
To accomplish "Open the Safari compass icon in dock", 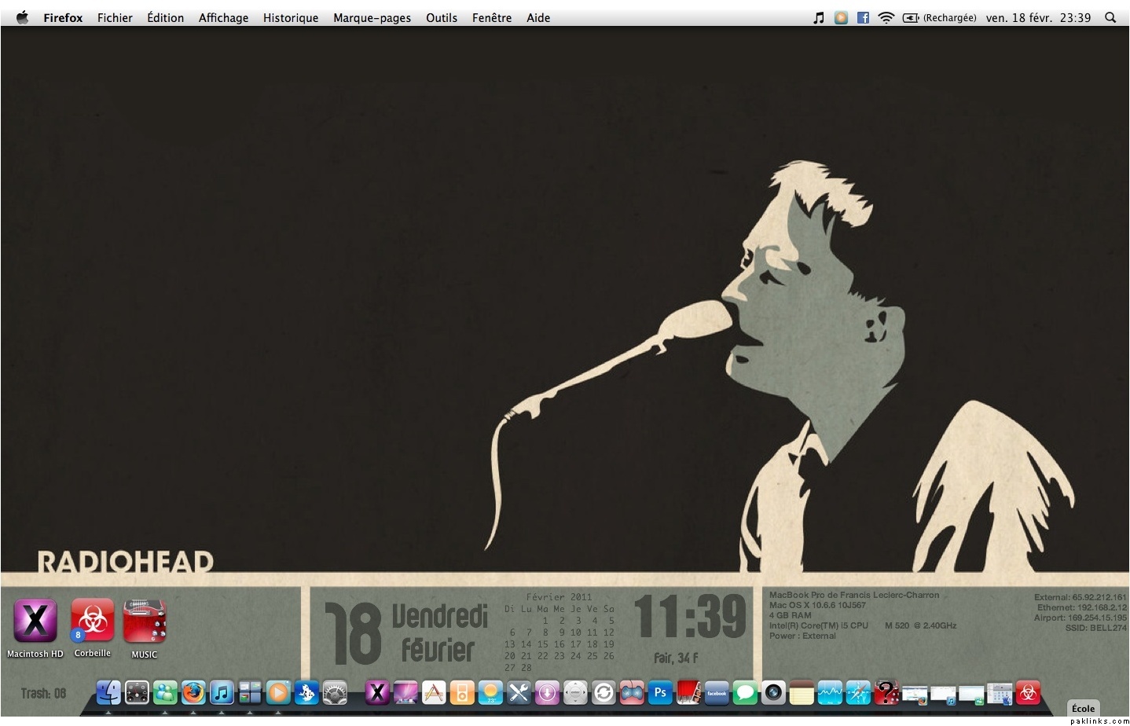I will point(858,692).
